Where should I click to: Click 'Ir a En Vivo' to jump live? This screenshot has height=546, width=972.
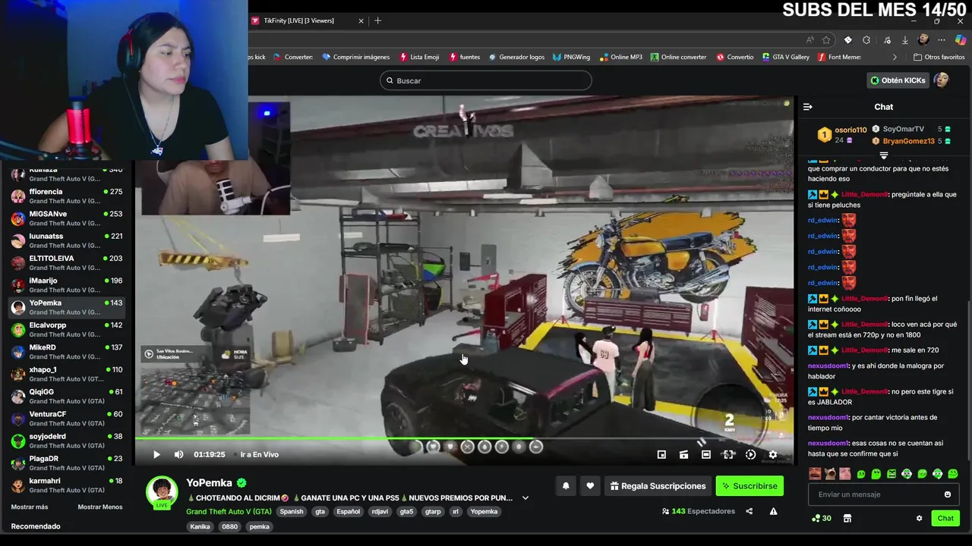click(x=259, y=454)
